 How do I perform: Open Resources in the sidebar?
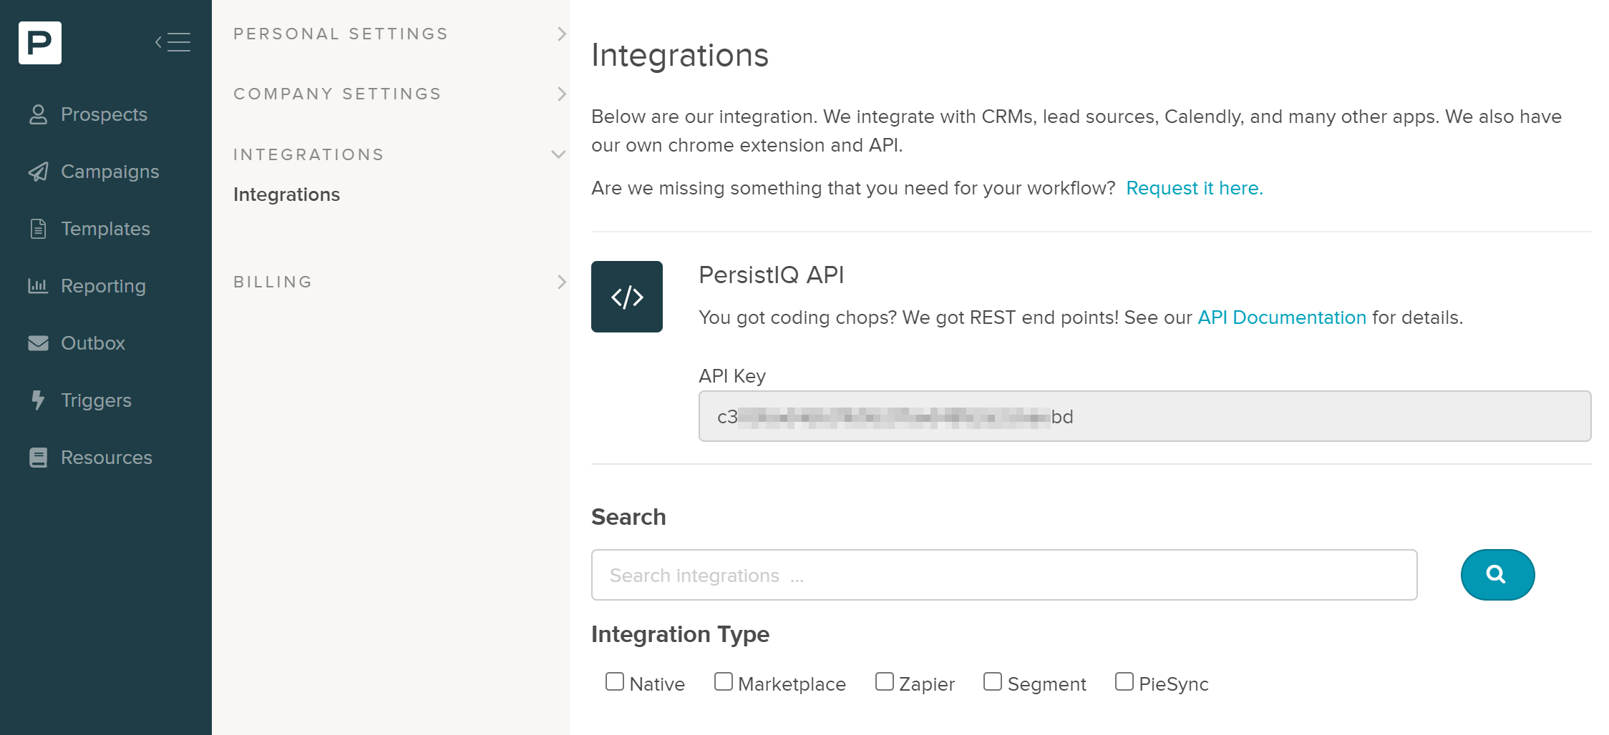107,458
